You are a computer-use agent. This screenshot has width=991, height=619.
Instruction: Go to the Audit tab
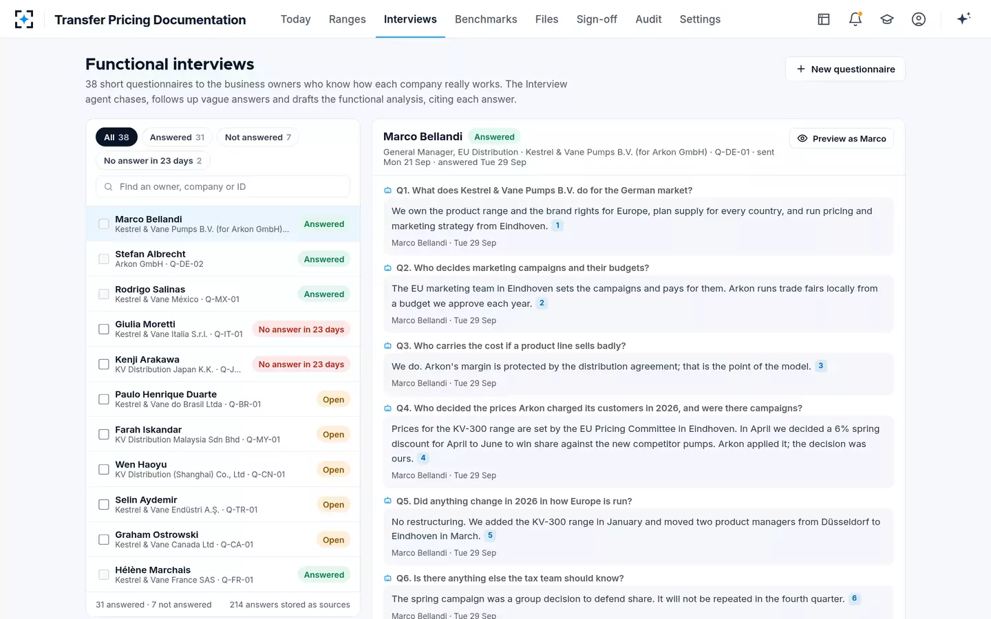[x=648, y=19]
